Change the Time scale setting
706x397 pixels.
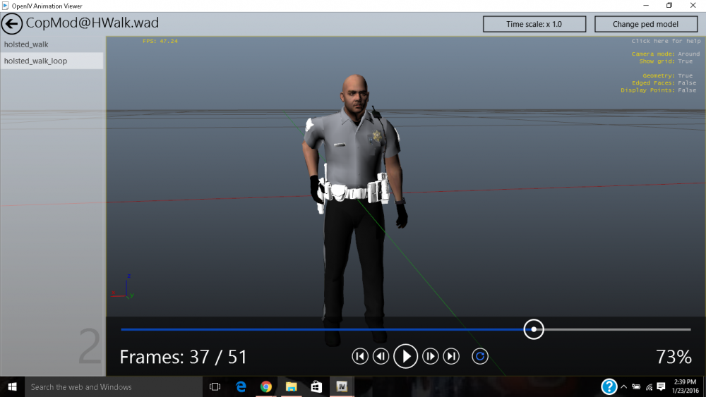534,24
